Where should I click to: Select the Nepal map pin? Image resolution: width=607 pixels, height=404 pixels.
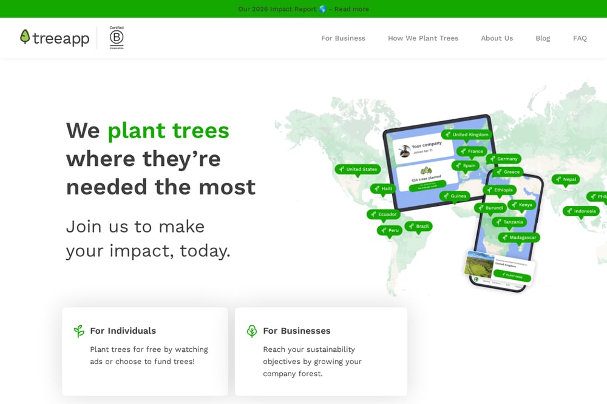click(566, 179)
